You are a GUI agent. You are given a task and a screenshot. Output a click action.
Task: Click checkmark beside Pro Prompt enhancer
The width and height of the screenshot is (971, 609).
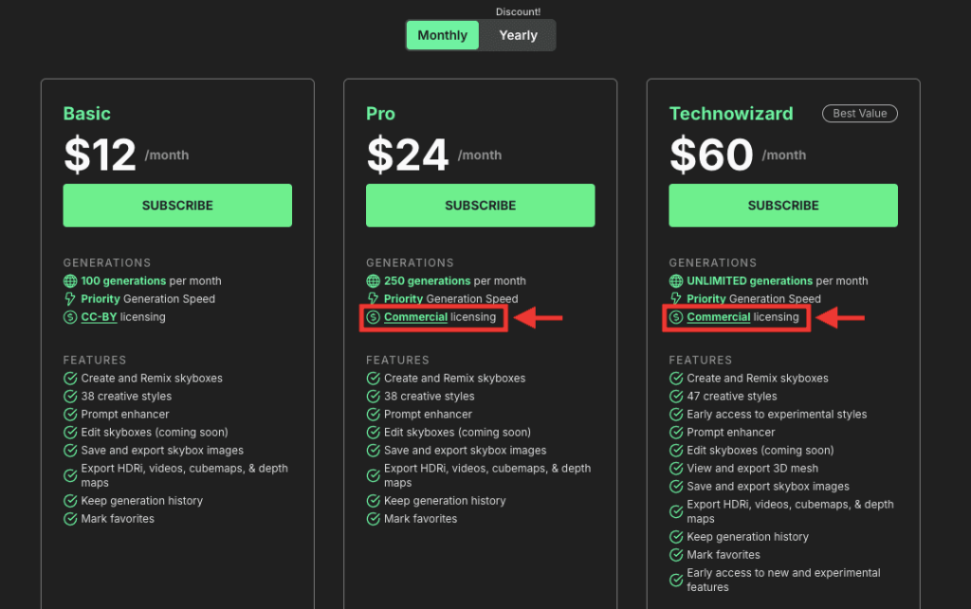click(373, 414)
